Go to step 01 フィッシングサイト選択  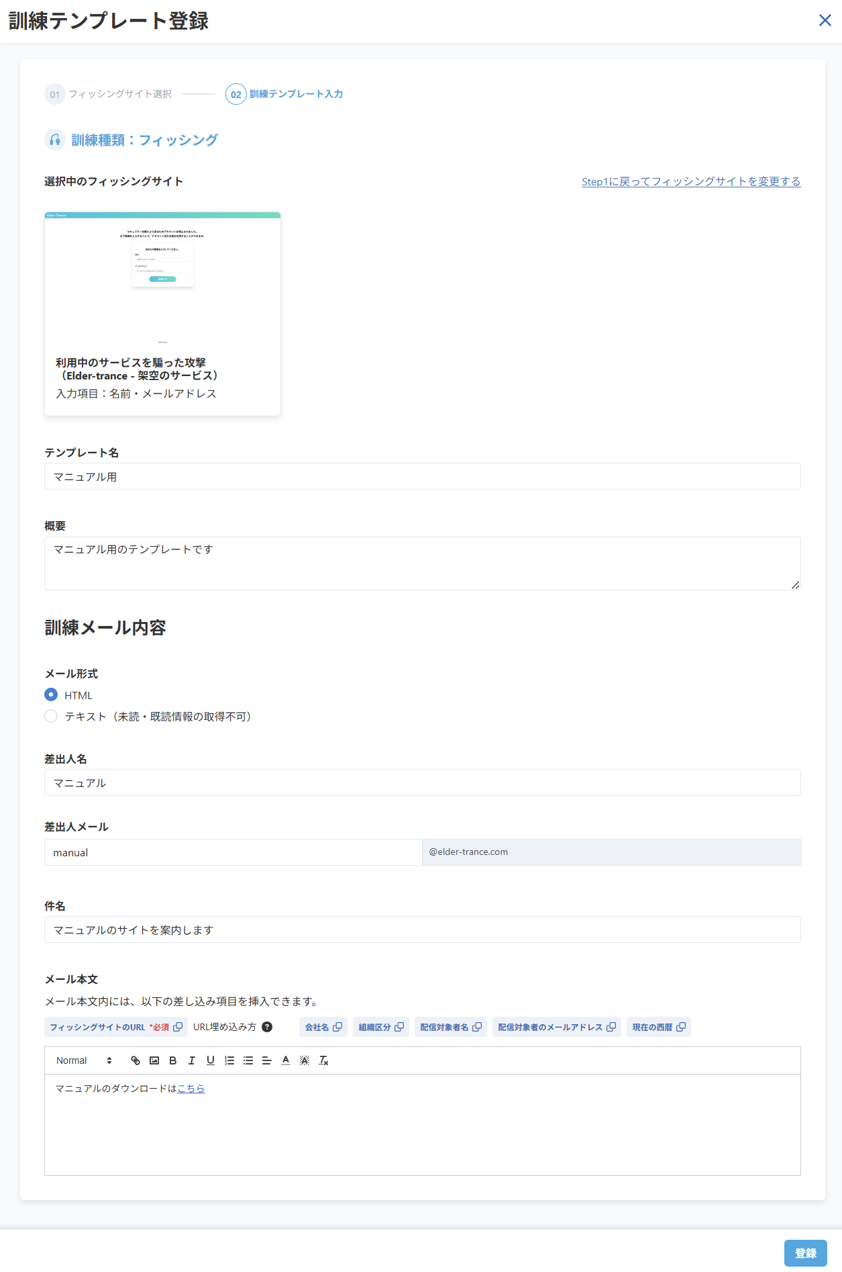109,94
